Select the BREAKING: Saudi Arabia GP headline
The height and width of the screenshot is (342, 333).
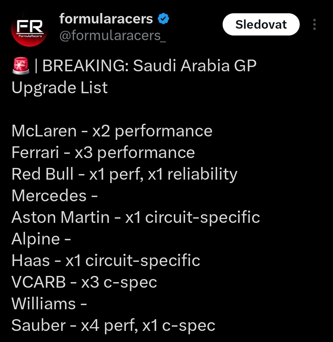(149, 66)
